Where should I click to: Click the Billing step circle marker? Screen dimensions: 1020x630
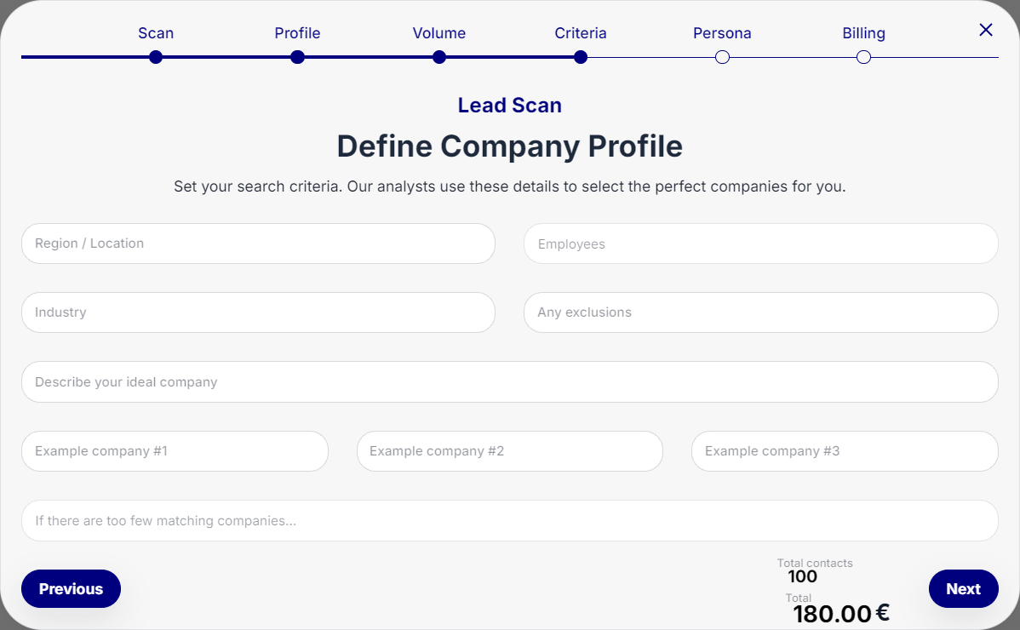click(863, 57)
